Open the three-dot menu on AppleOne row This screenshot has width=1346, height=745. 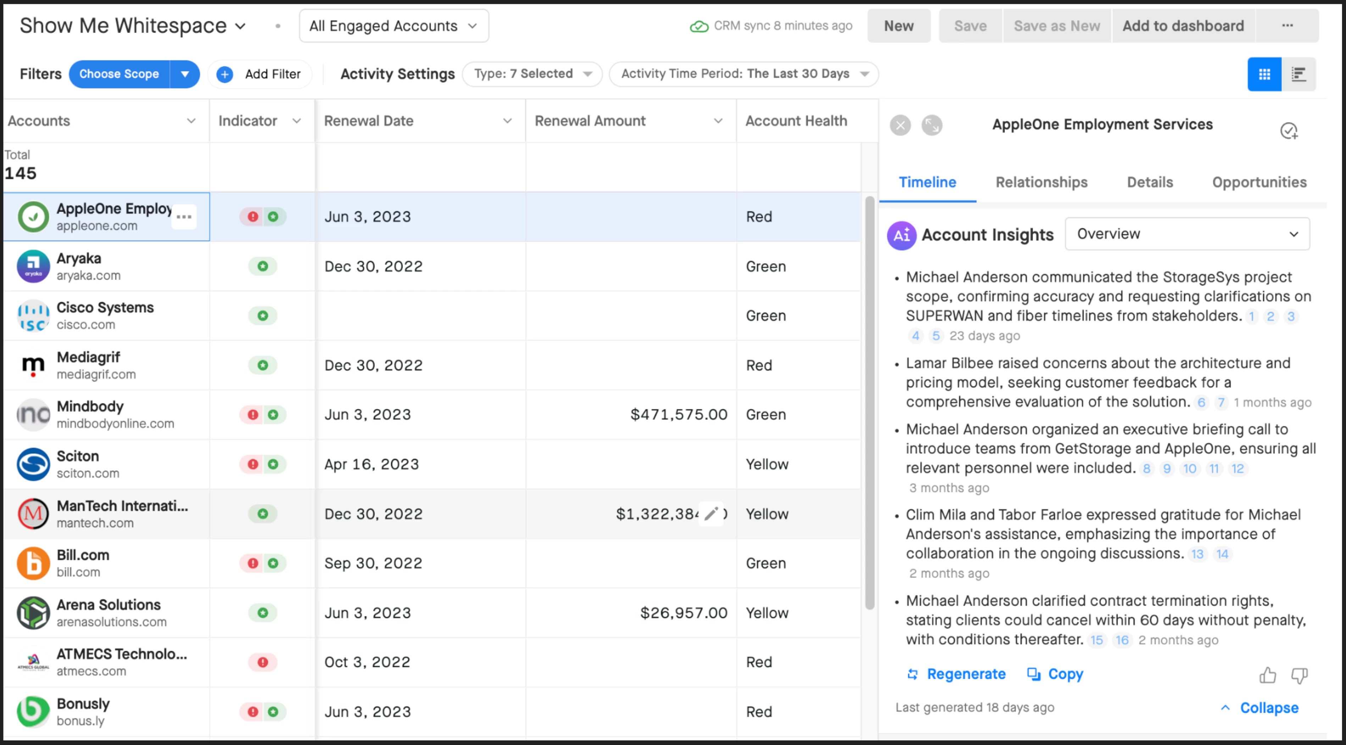click(x=184, y=217)
